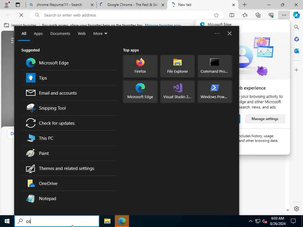Close the New tab in Edge
Screen dimensions: 303x227
pyautogui.click(x=233, y=5)
